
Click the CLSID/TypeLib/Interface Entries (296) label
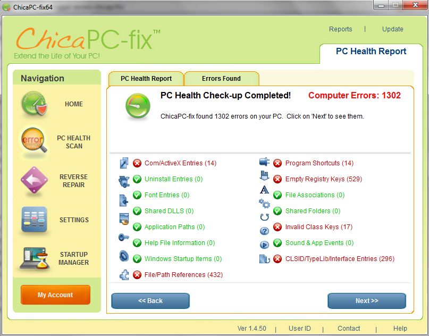click(x=340, y=259)
